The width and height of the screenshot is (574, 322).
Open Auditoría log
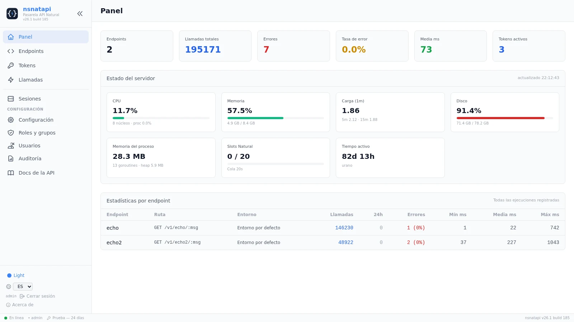click(46, 158)
